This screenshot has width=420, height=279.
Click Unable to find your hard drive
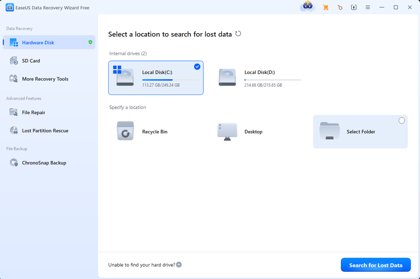tap(142, 265)
